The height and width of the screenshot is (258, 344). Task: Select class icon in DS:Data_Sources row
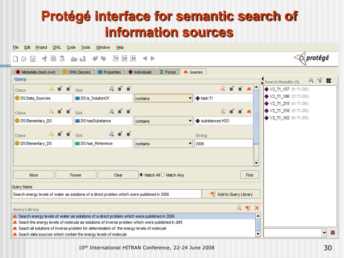click(51, 89)
